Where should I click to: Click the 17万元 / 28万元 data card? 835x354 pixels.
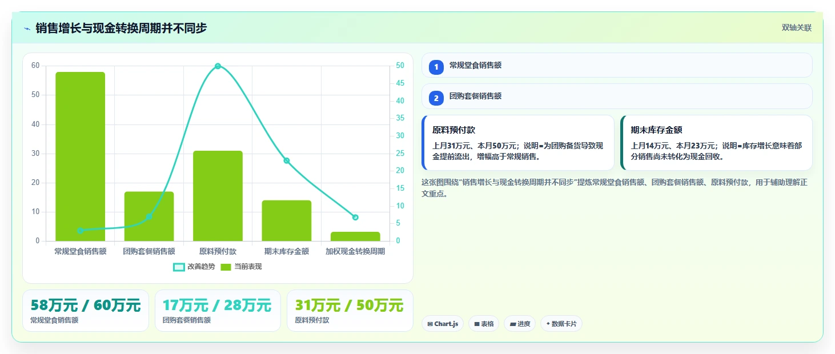218,311
